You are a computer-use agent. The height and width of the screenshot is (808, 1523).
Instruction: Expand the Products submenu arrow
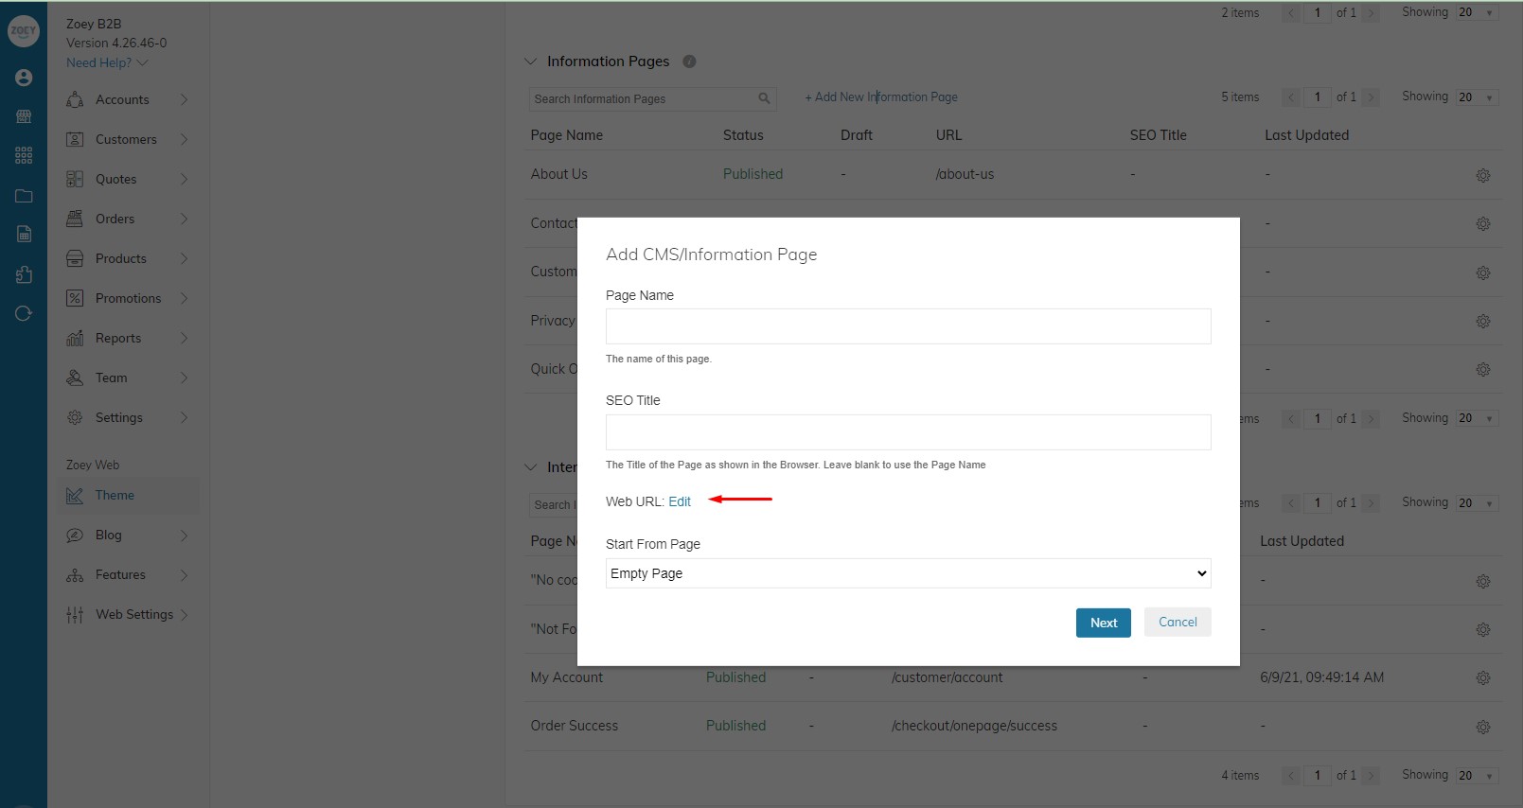[184, 258]
